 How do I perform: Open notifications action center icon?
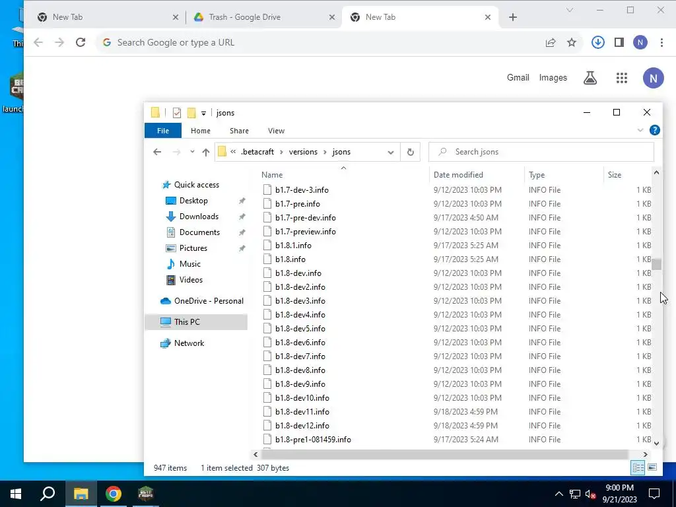[654, 494]
